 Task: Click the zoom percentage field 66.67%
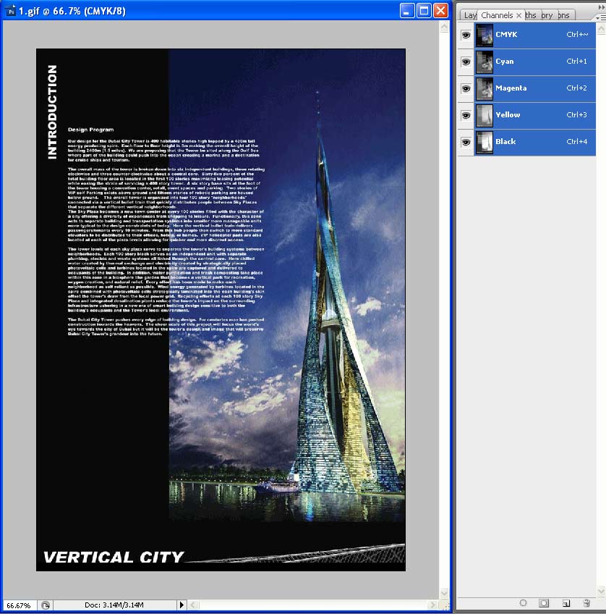point(19,605)
